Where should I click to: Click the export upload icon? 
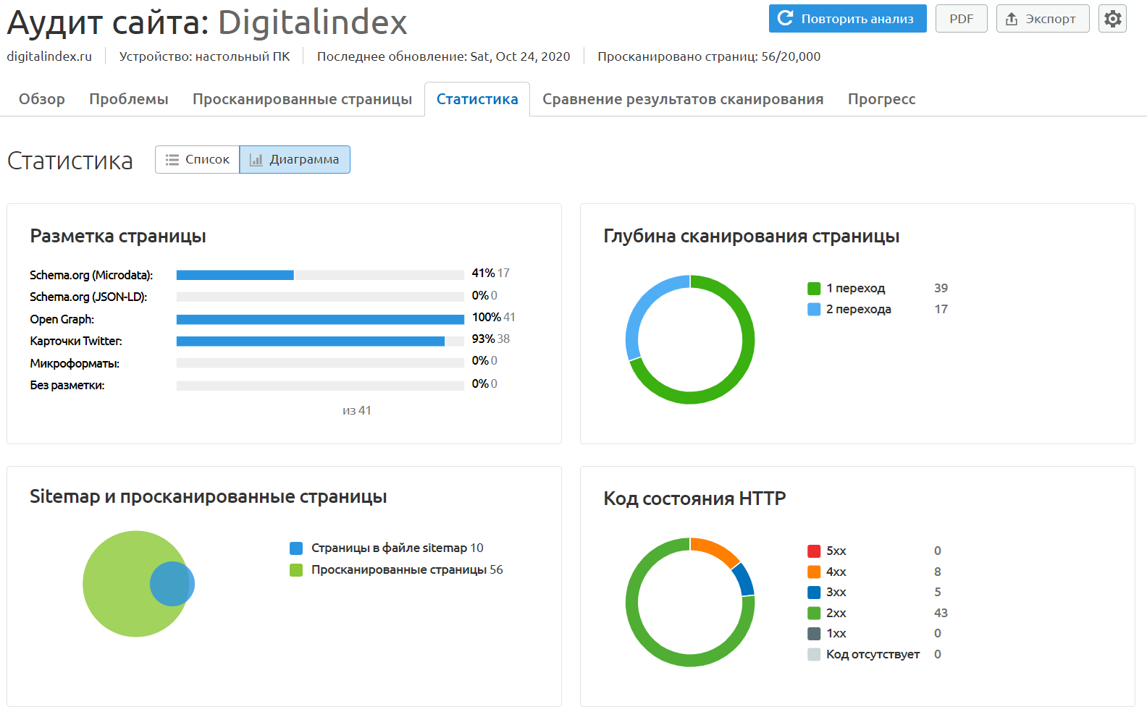(1012, 19)
